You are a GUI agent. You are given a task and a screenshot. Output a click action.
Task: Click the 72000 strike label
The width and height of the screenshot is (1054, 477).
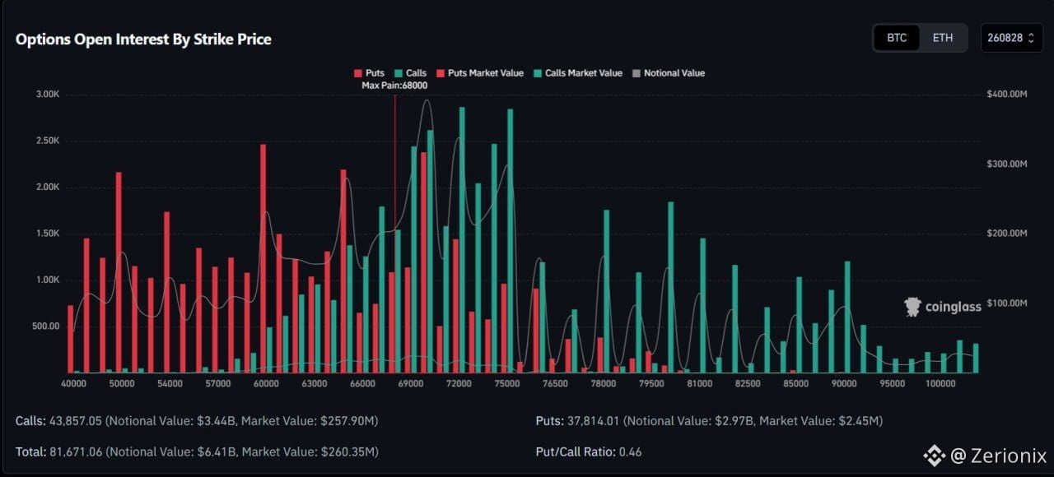459,383
